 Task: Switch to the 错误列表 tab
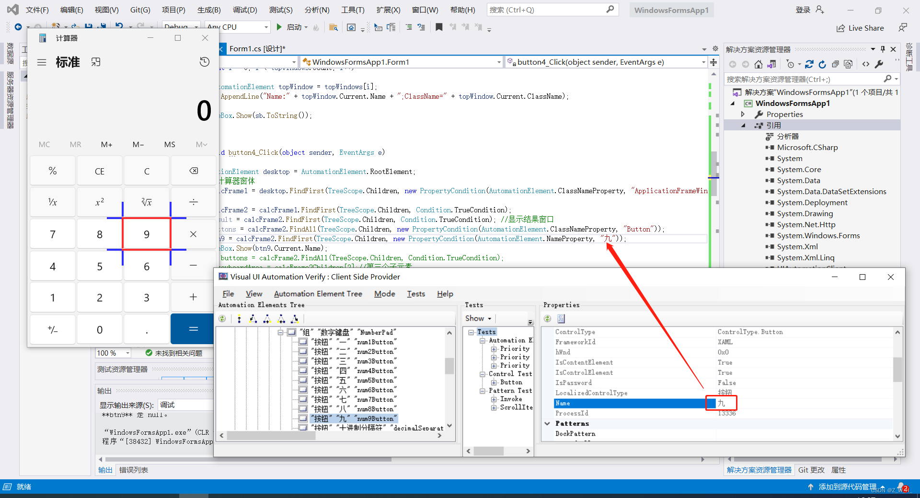134,470
